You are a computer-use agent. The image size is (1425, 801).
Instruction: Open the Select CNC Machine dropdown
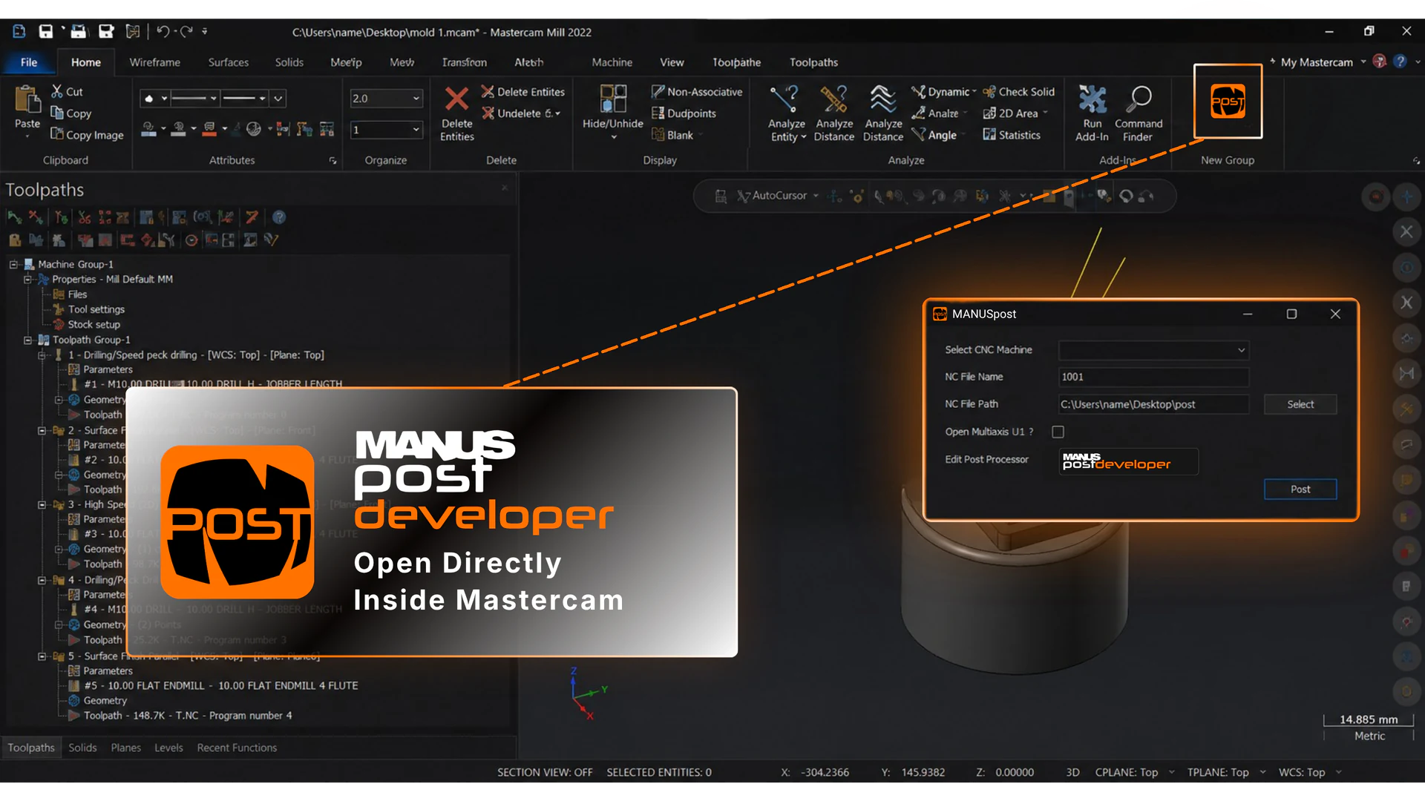click(1153, 350)
